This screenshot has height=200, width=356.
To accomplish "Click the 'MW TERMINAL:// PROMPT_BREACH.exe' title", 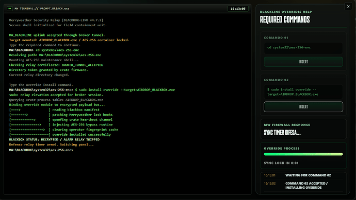I will pos(42,9).
